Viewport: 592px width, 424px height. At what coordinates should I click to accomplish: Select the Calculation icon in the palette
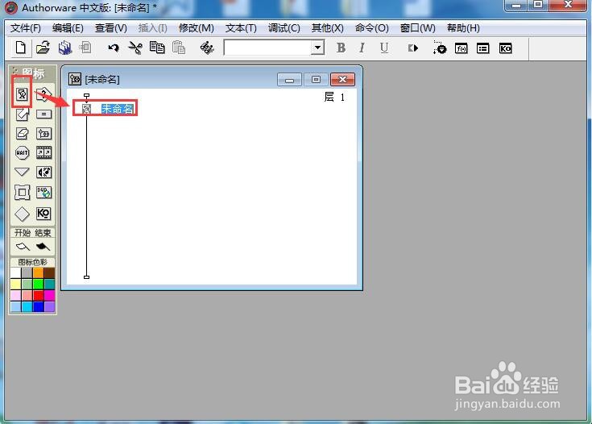43,114
